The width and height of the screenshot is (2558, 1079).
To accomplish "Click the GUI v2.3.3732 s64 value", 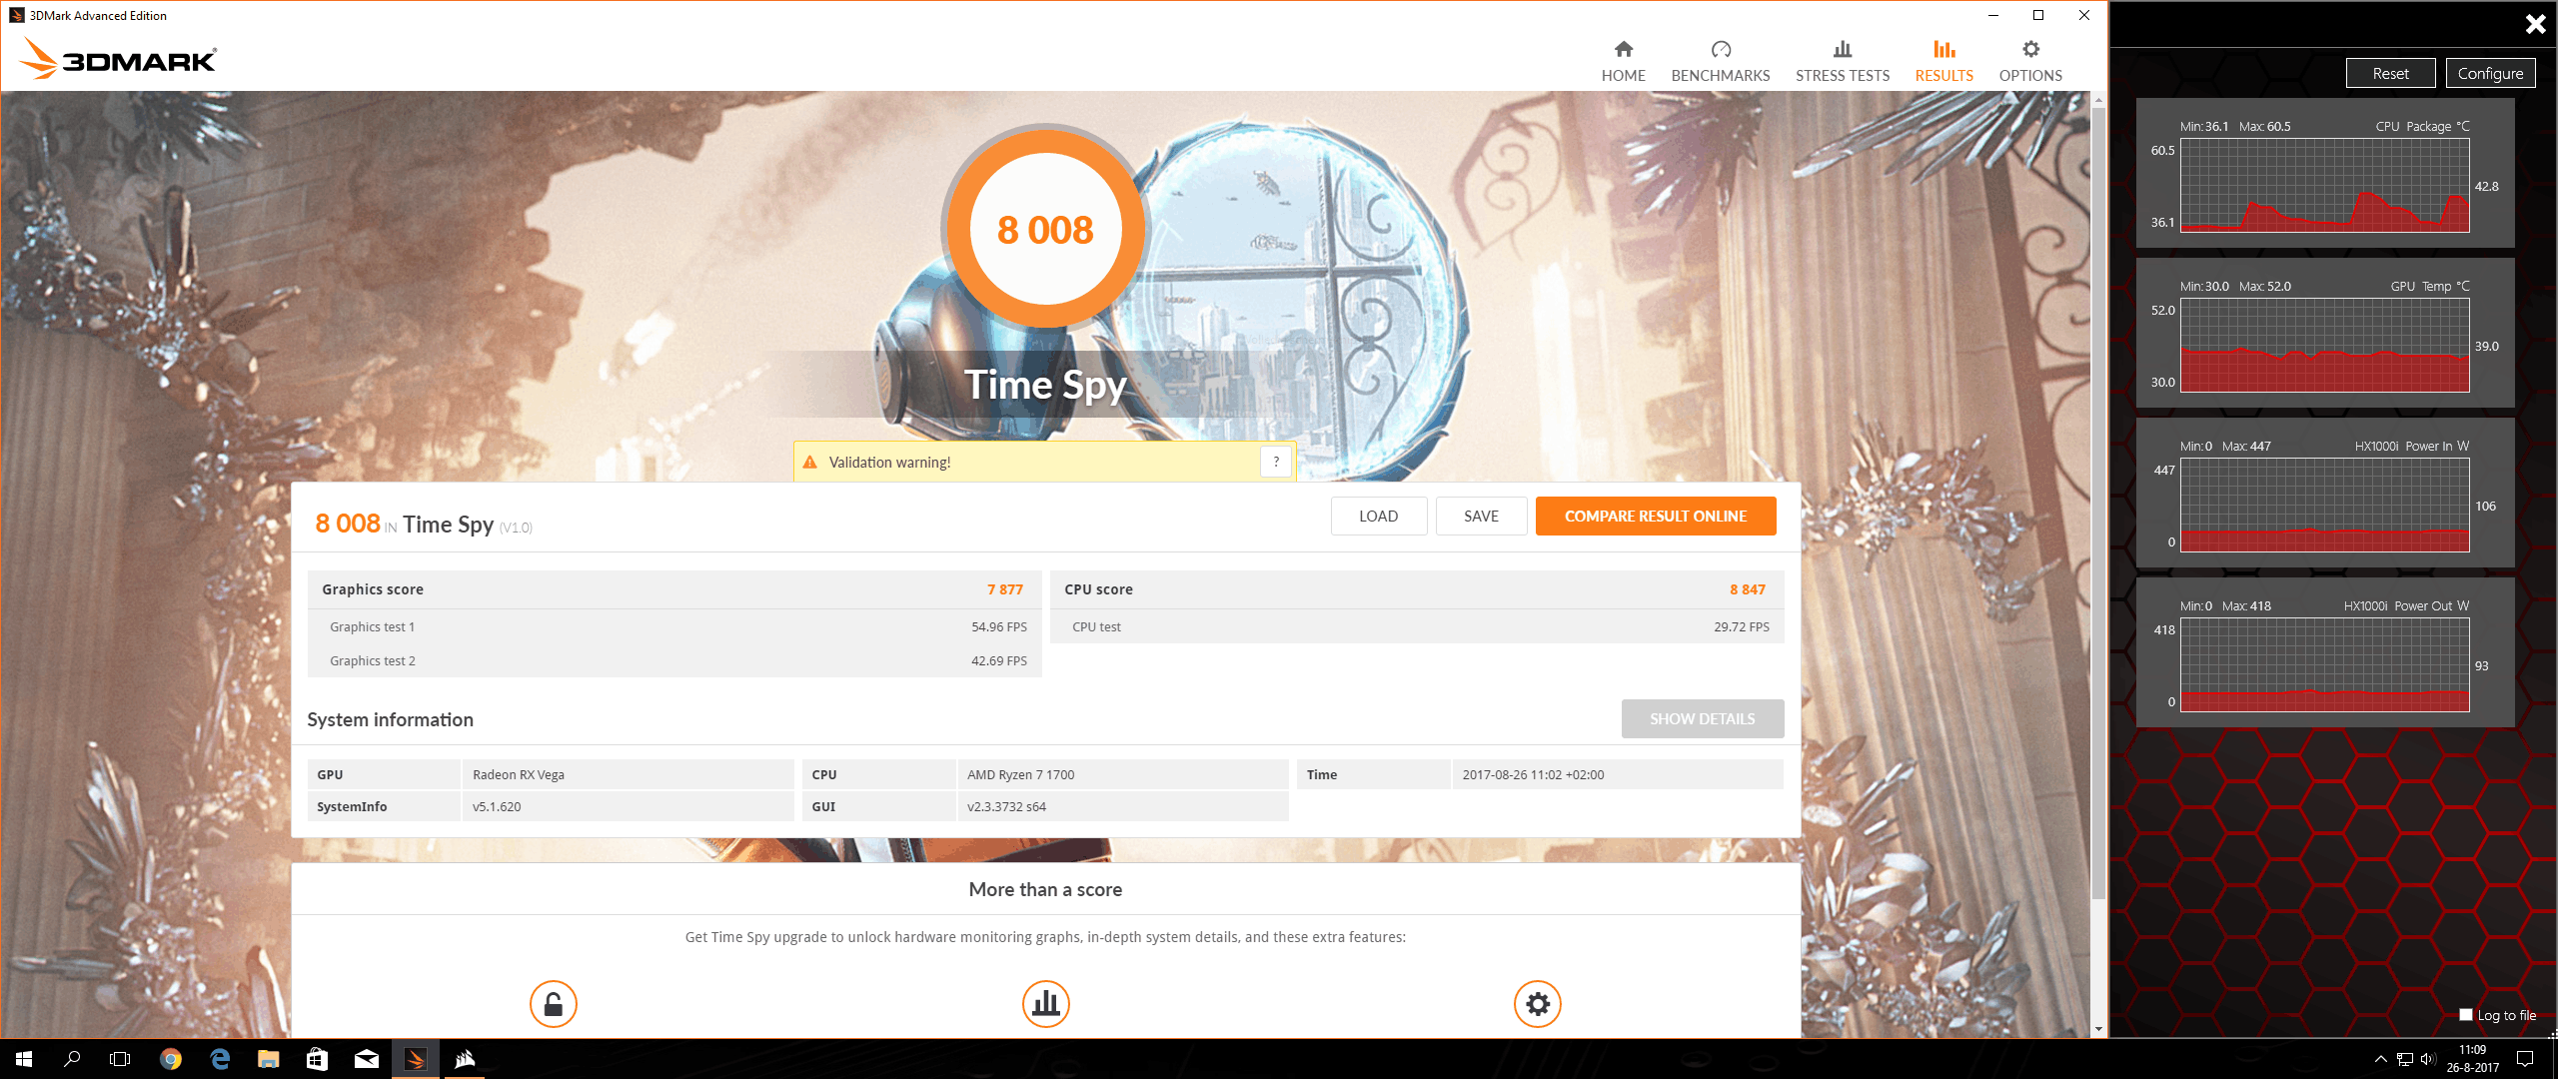I will [x=1122, y=806].
